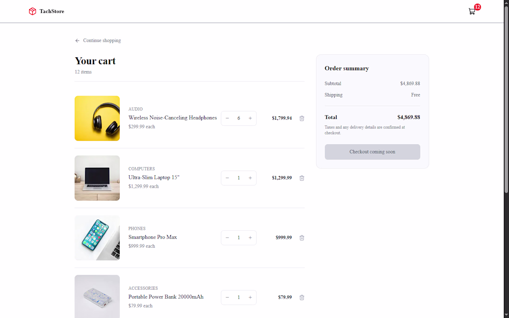Open the laptop product thumbnail
Viewport: 509px width, 318px height.
(x=97, y=178)
